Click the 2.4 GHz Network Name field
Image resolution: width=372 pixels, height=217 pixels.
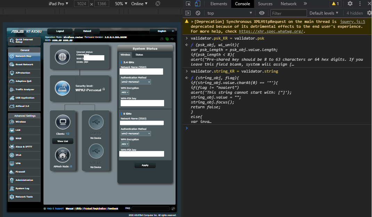coord(141,72)
